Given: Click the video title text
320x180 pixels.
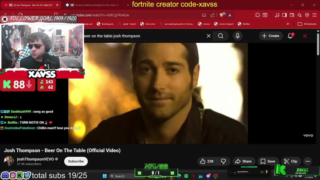Looking at the screenshot, I should pyautogui.click(x=62, y=150).
